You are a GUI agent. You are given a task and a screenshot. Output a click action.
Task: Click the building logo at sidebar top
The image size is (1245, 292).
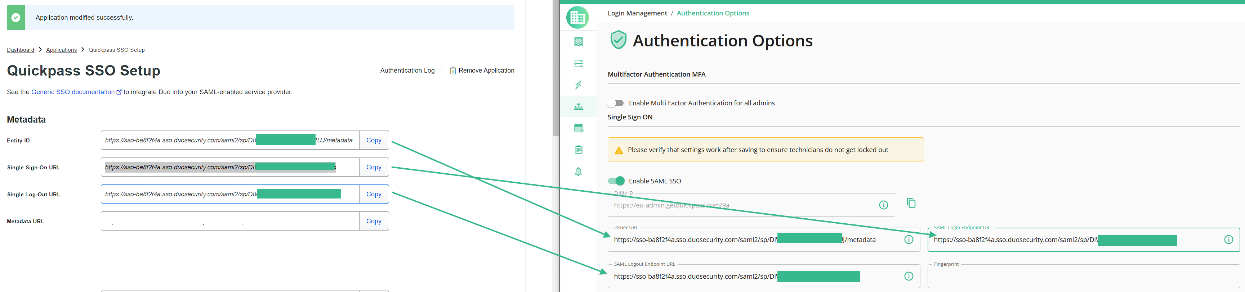(577, 18)
